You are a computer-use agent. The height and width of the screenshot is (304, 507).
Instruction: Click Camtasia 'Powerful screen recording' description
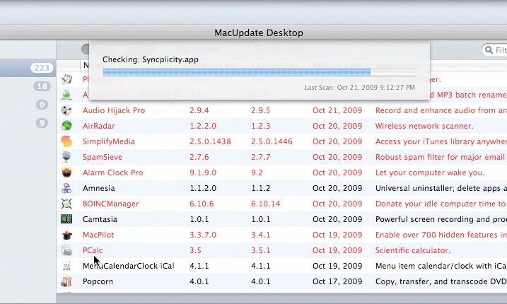(x=441, y=219)
